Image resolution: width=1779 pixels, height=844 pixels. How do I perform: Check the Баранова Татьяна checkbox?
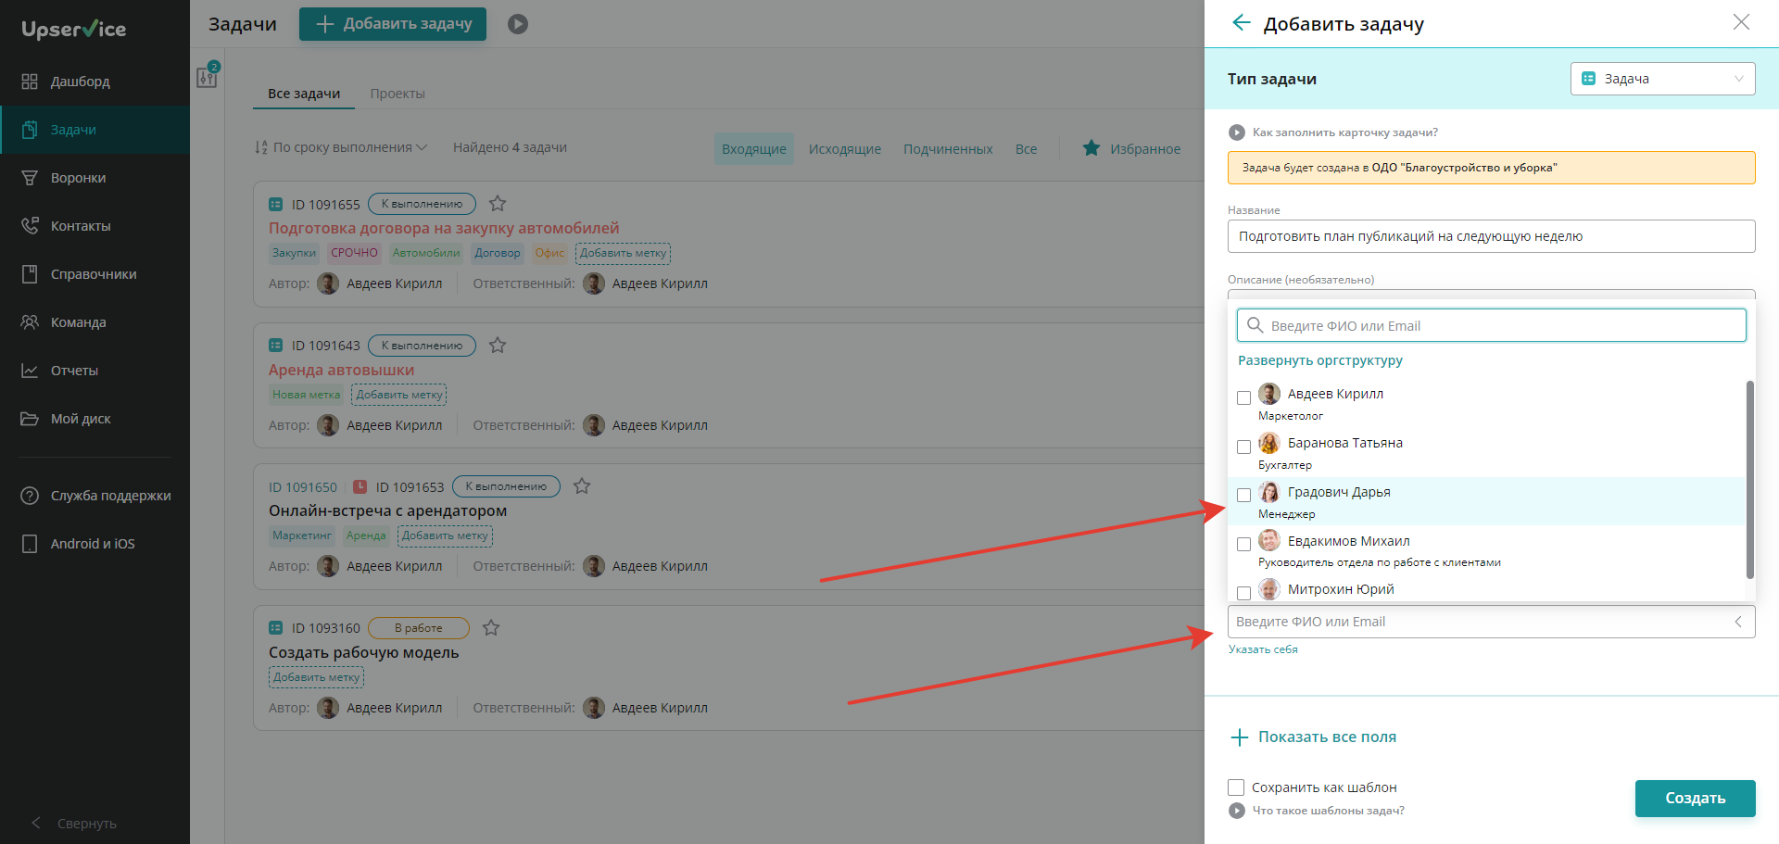coord(1243,447)
